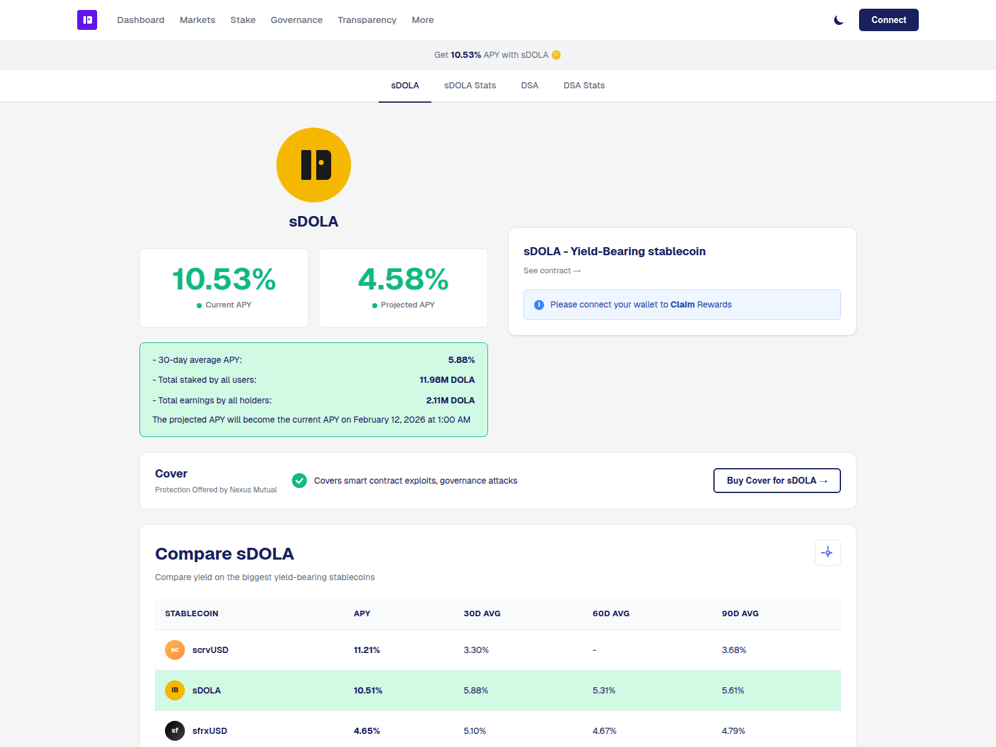996x747 pixels.
Task: Select the scrvUSD row name
Action: (210, 650)
